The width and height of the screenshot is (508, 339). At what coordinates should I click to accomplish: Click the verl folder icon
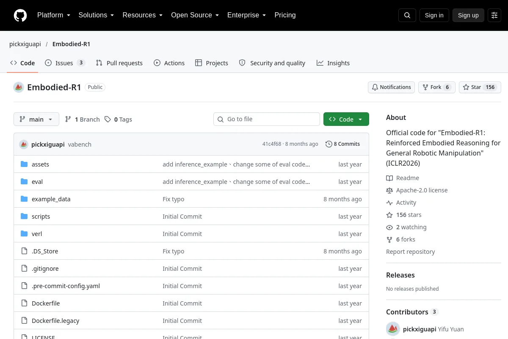(x=24, y=234)
